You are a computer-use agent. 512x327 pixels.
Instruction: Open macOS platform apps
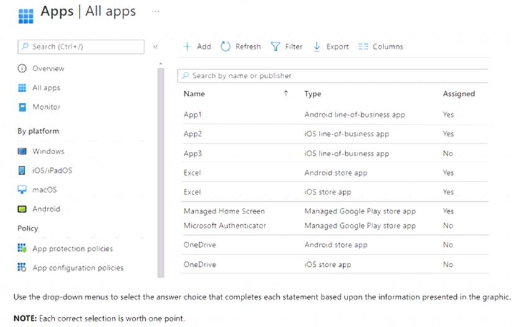pos(45,190)
